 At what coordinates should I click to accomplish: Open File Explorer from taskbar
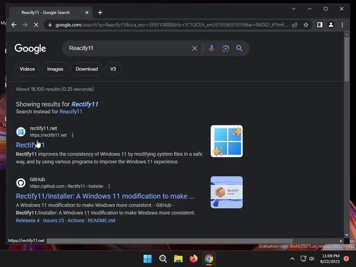[x=178, y=259]
